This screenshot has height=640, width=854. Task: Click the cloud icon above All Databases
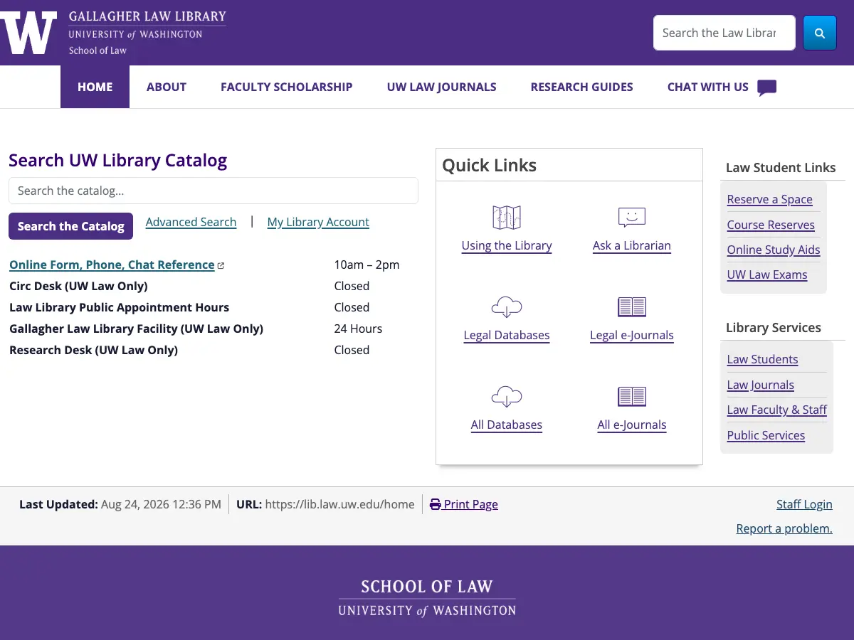(x=507, y=397)
